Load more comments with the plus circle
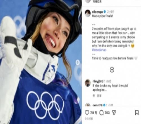 coord(112,70)
